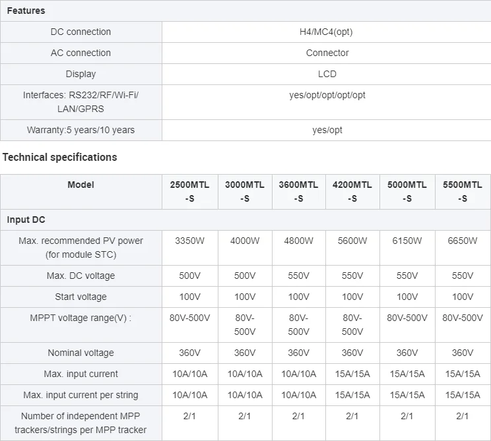Select the Warranty 5 years/10 years label
This screenshot has width=491, height=441.
point(81,130)
